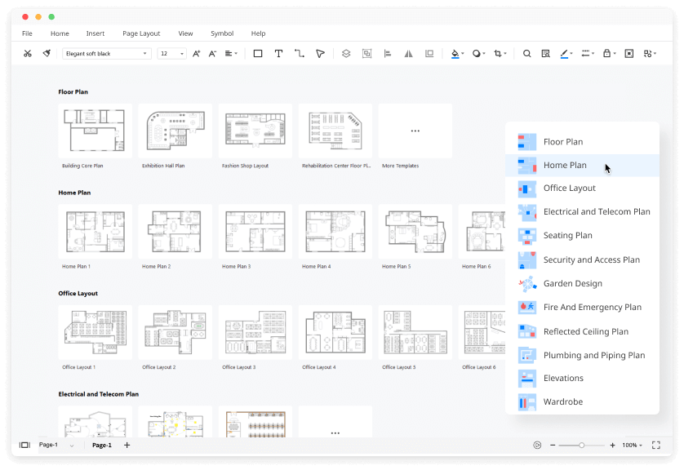The width and height of the screenshot is (684, 470).
Task: Add a new page with plus button
Action: [x=127, y=446]
